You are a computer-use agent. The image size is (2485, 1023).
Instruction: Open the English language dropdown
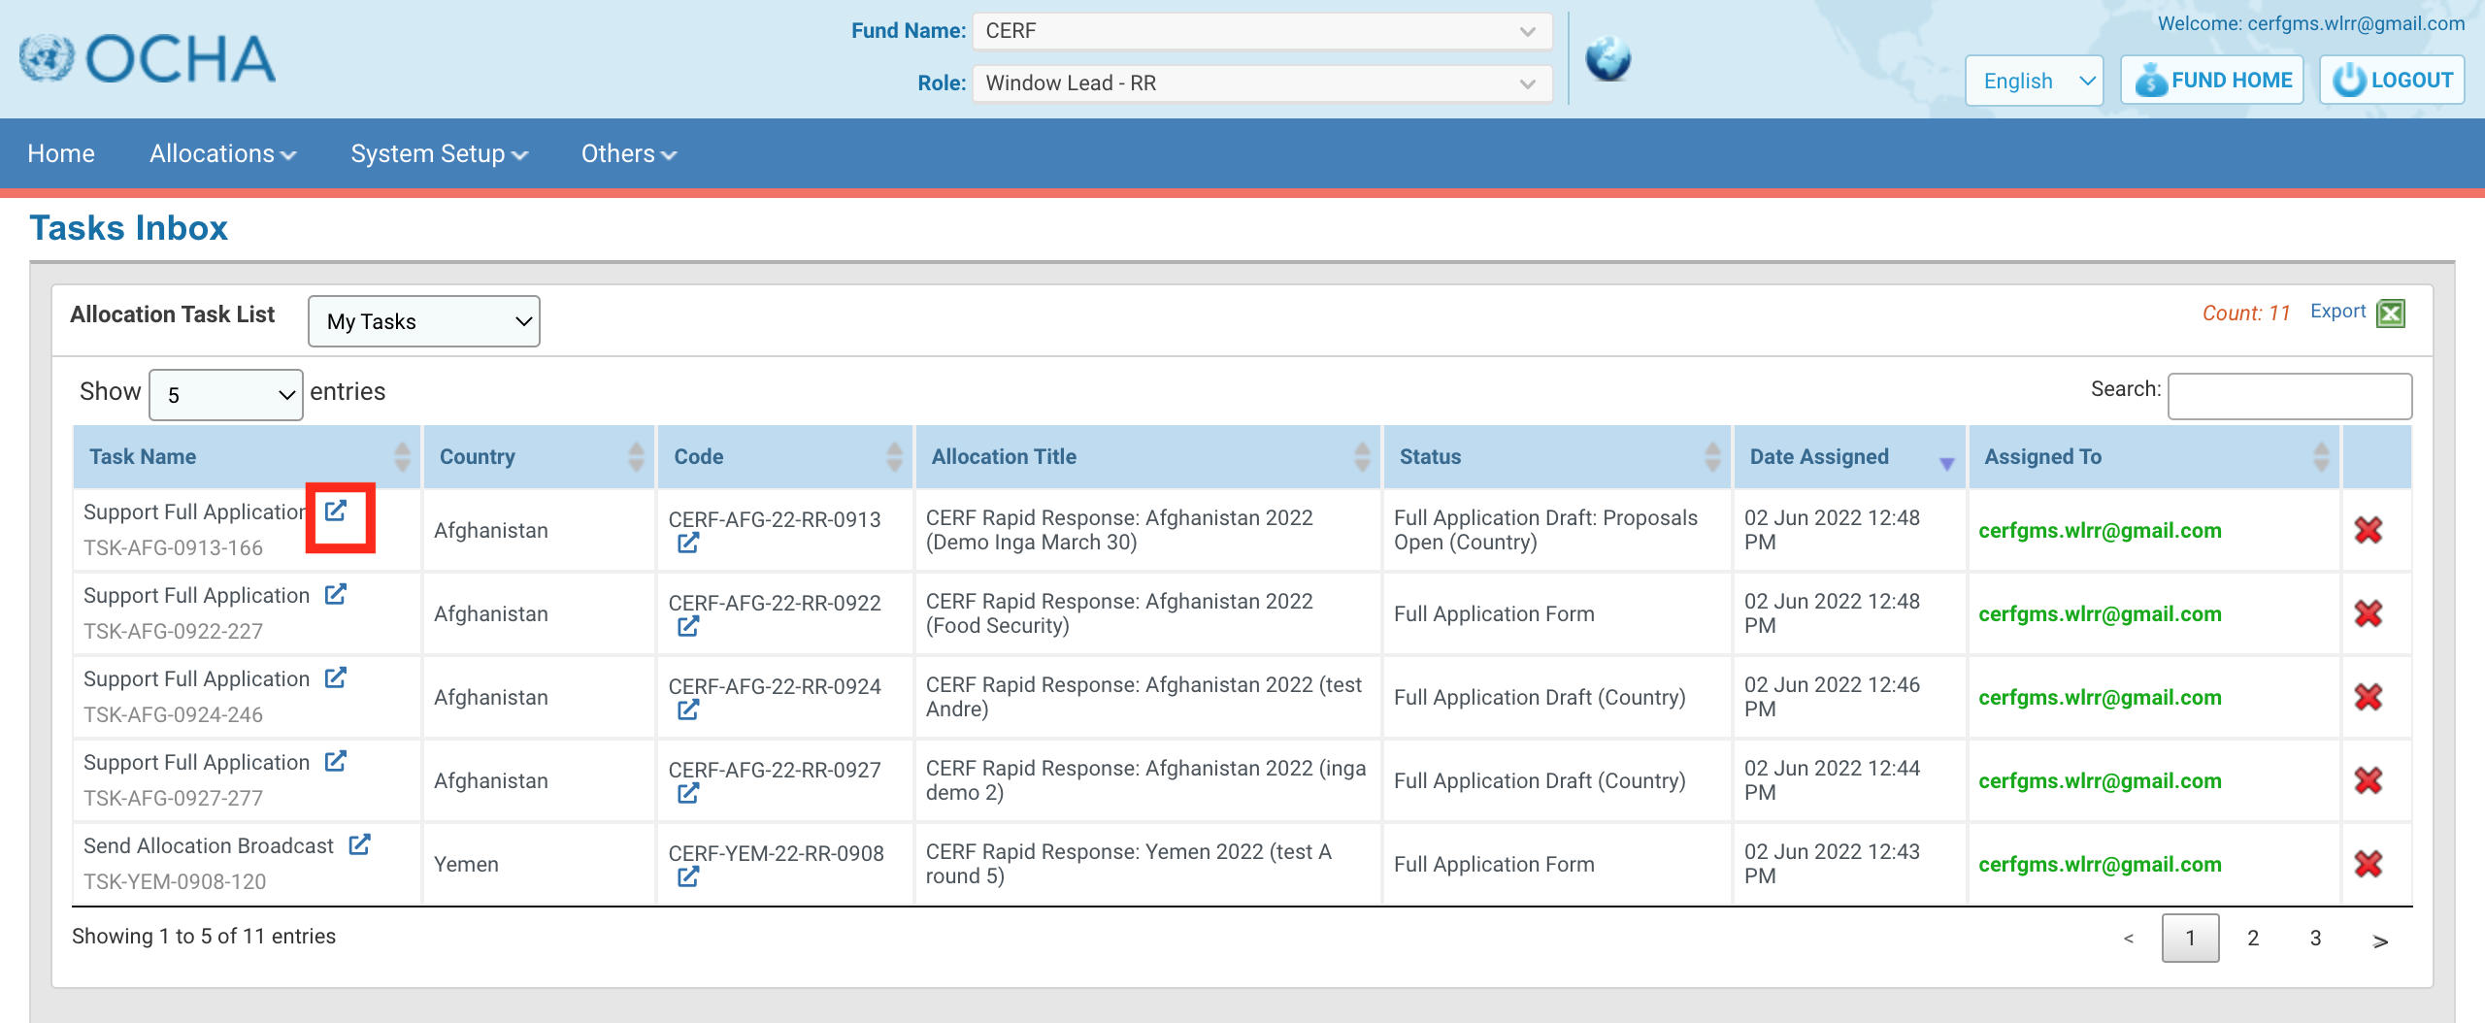2035,81
